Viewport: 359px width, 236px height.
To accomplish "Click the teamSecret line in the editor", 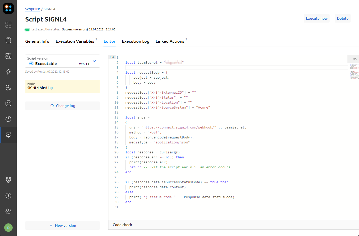I will [x=154, y=62].
